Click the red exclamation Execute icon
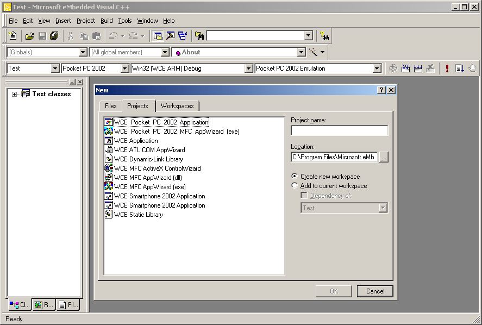Screen dimensions: 482x325 (447, 68)
